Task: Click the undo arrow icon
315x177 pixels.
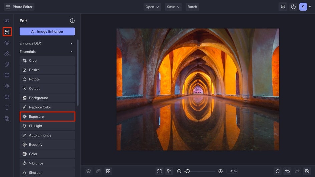Action: [287, 171]
